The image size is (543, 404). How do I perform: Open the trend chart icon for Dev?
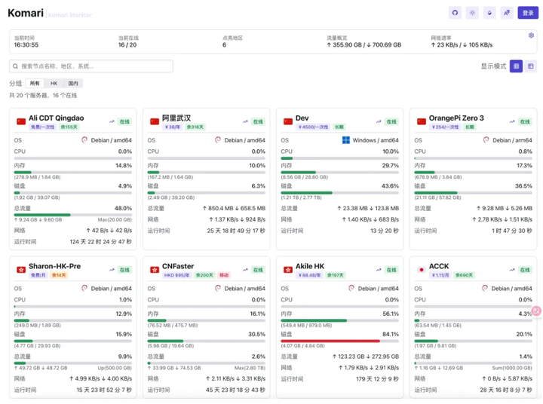pyautogui.click(x=379, y=121)
